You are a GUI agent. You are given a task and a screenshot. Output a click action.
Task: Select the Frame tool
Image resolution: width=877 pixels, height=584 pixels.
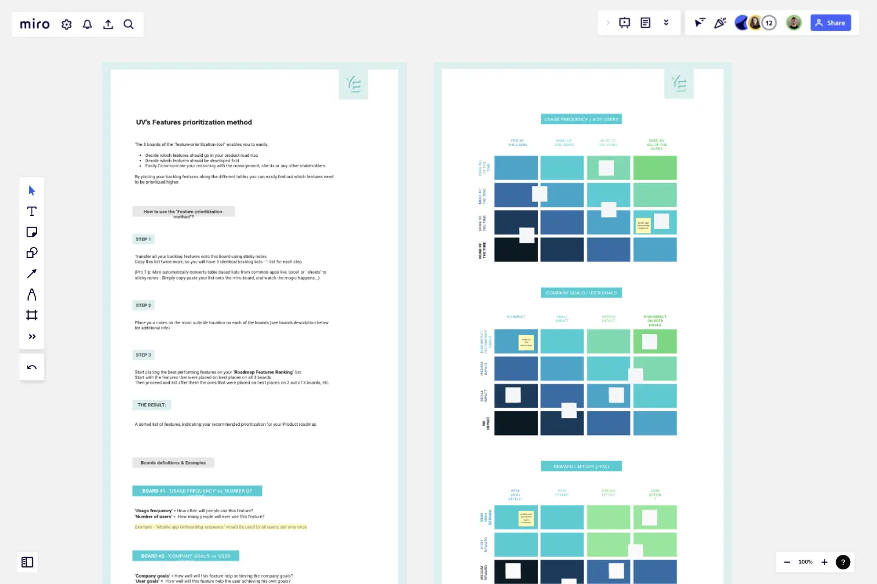click(x=32, y=315)
